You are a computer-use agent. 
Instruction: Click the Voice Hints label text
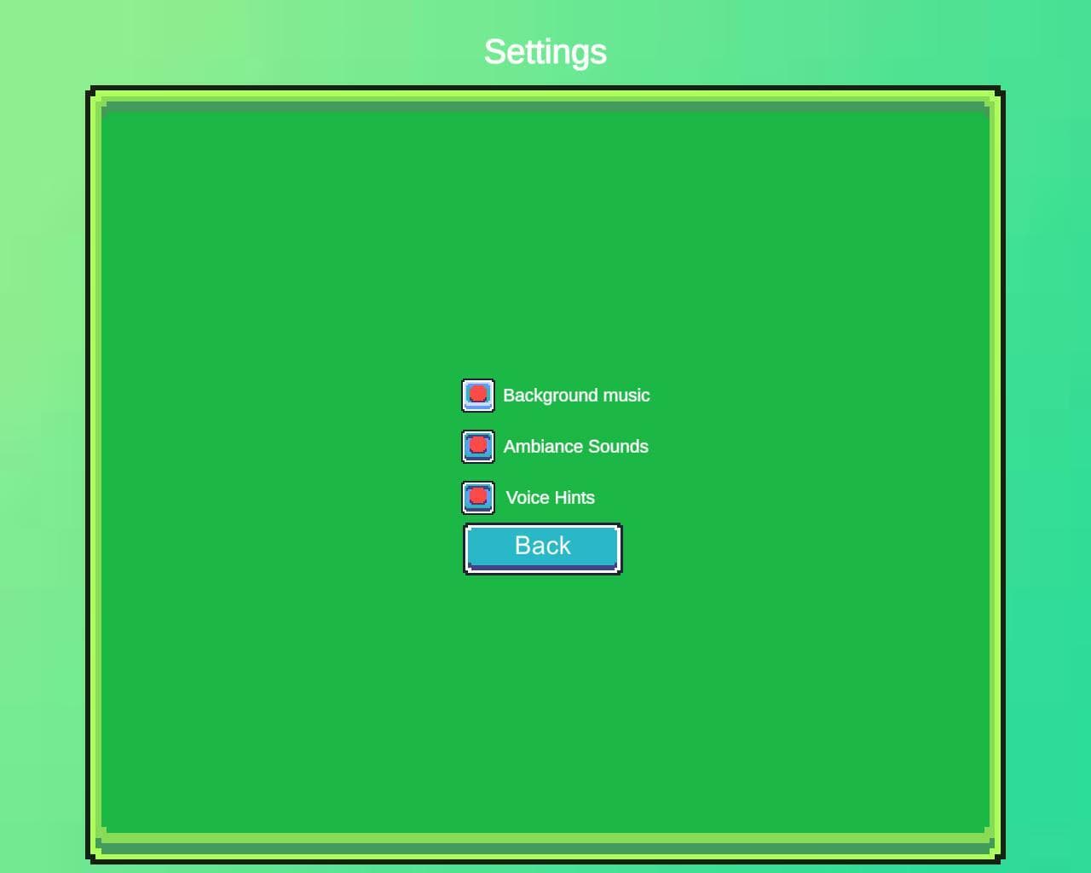tap(551, 498)
